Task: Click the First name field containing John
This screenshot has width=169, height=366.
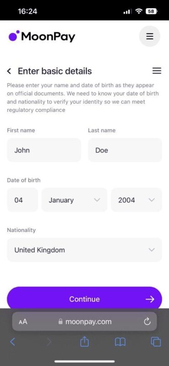Action: point(44,150)
